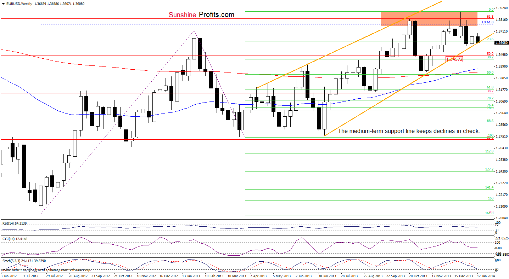
Task: Click the 1.2430 price axis value
Action: pyautogui.click(x=502, y=171)
